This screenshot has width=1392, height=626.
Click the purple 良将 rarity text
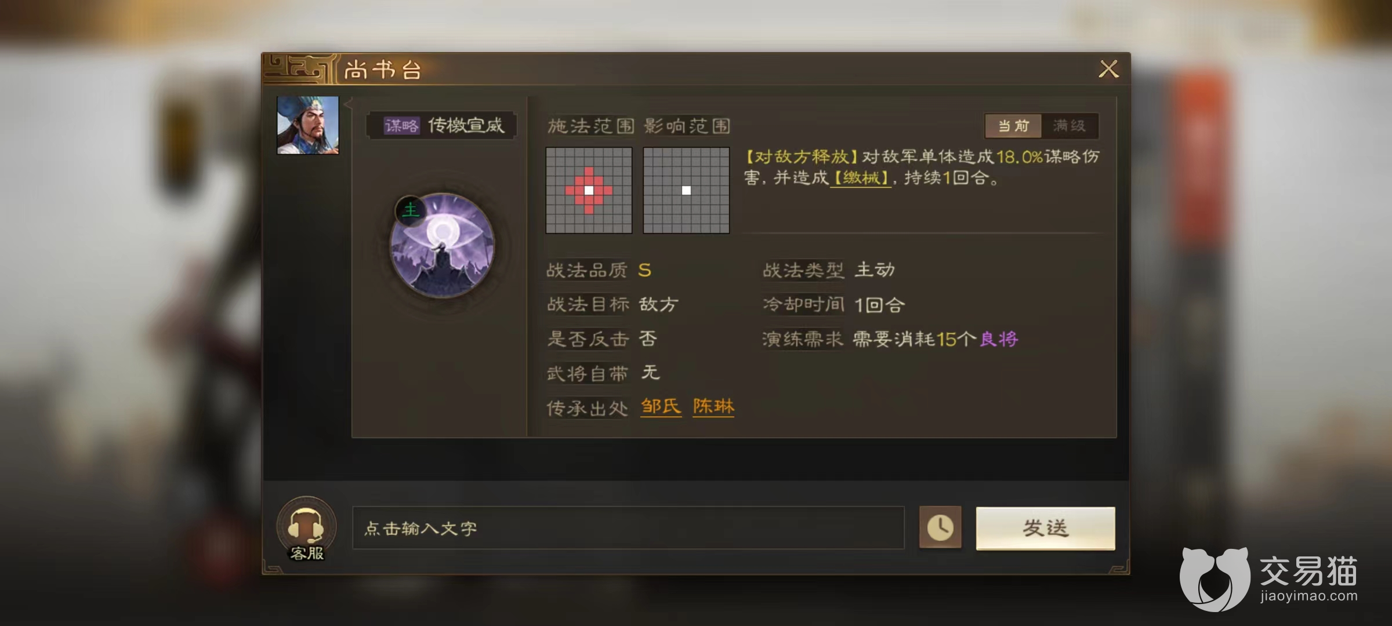click(x=999, y=339)
